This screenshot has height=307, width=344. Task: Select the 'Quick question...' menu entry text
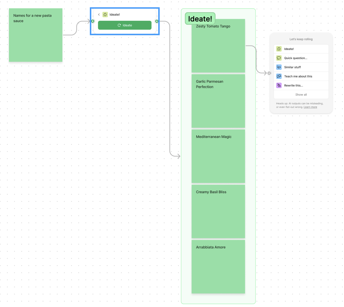(295, 58)
